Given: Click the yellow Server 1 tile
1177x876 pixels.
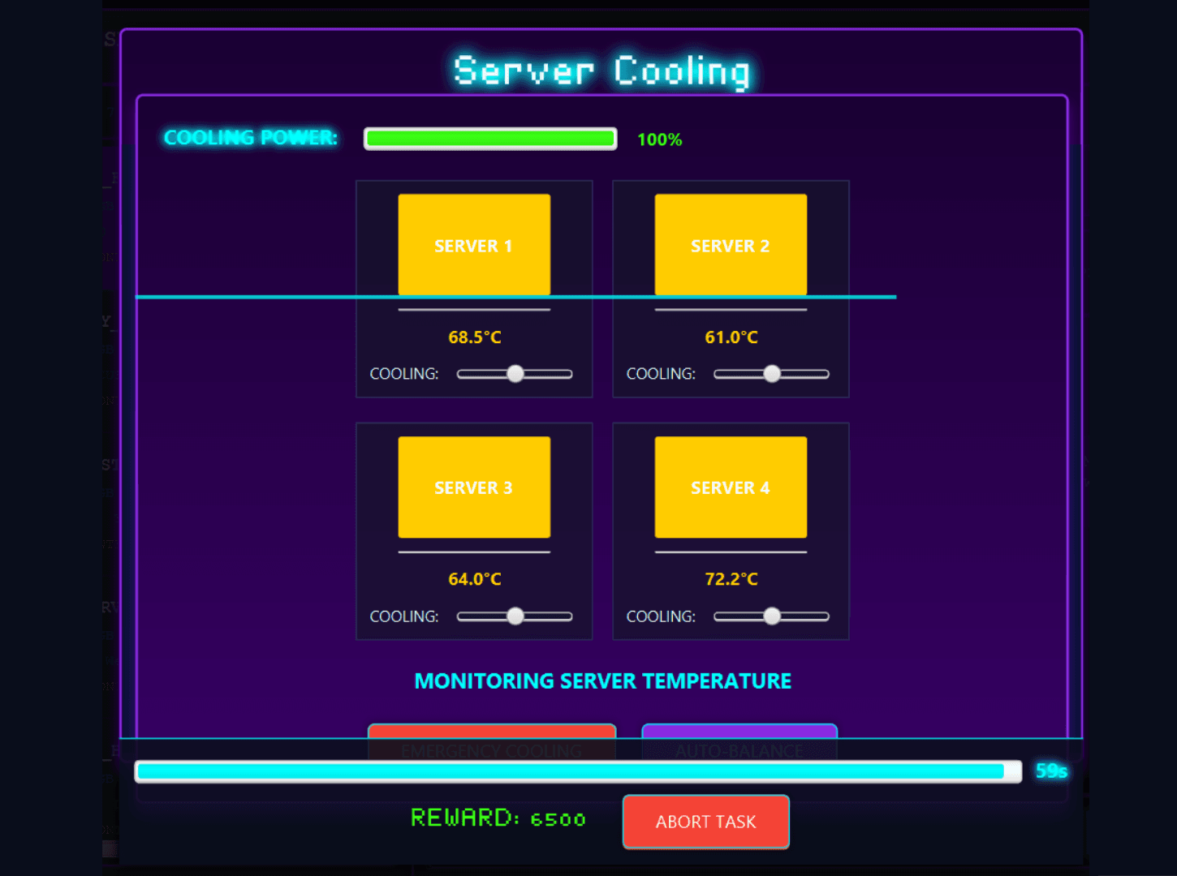Looking at the screenshot, I should tap(474, 244).
